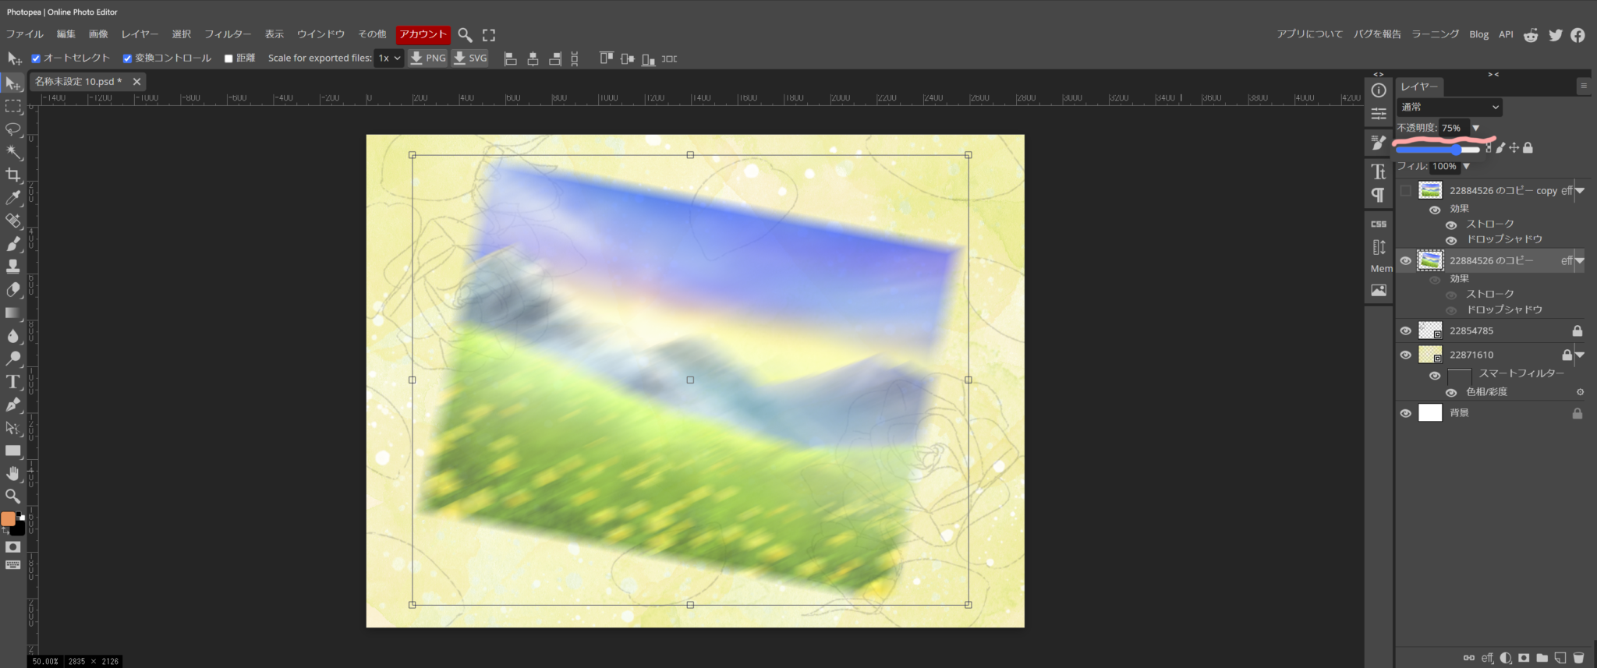
Task: Select the Lasso tool
Action: pyautogui.click(x=13, y=129)
